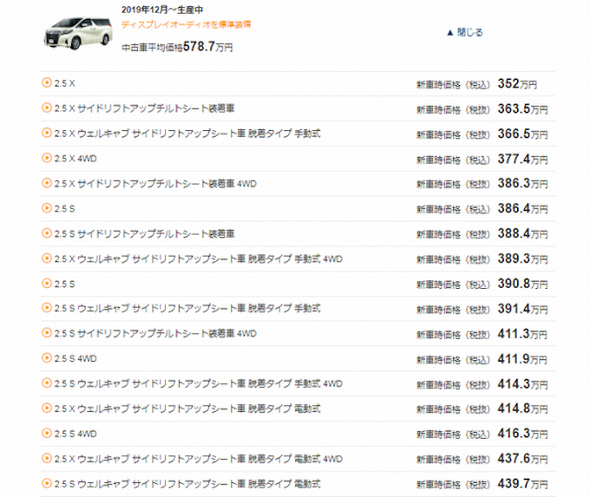590x497 pixels.
Task: Select 2.5 X サイドリフトアップチルトシート装着車 4WD 386.3万円
Action: [x=154, y=183]
